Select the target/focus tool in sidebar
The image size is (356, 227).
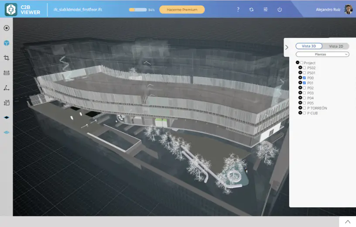[7, 28]
